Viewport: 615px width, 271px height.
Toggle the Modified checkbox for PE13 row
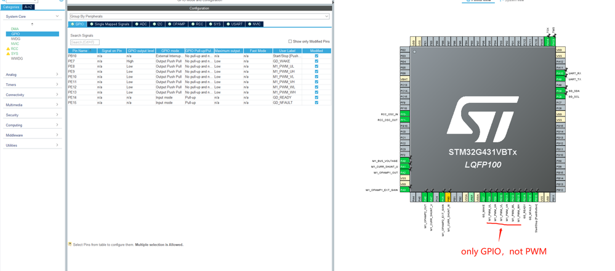[x=316, y=92]
